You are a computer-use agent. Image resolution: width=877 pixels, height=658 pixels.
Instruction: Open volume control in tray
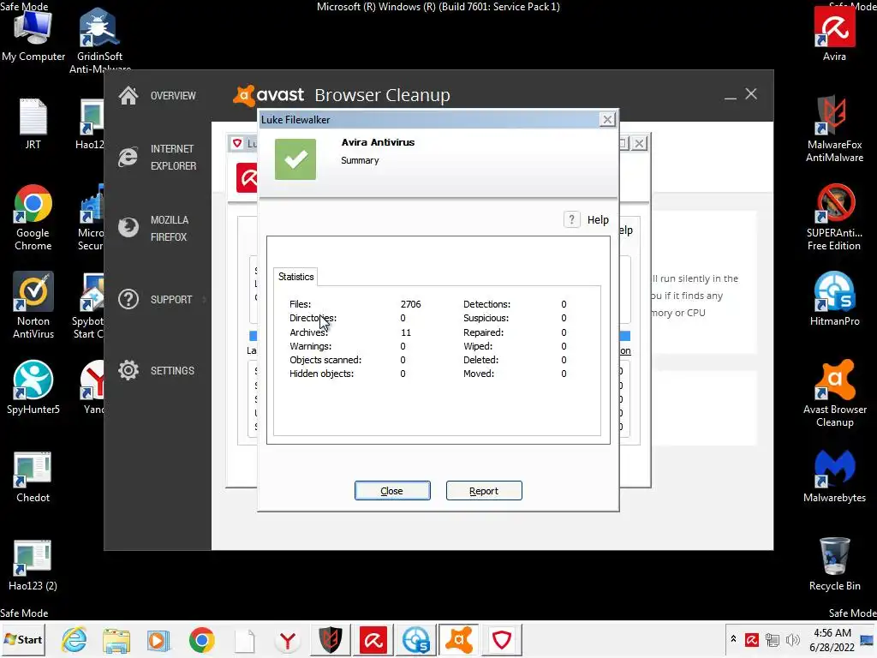[792, 639]
